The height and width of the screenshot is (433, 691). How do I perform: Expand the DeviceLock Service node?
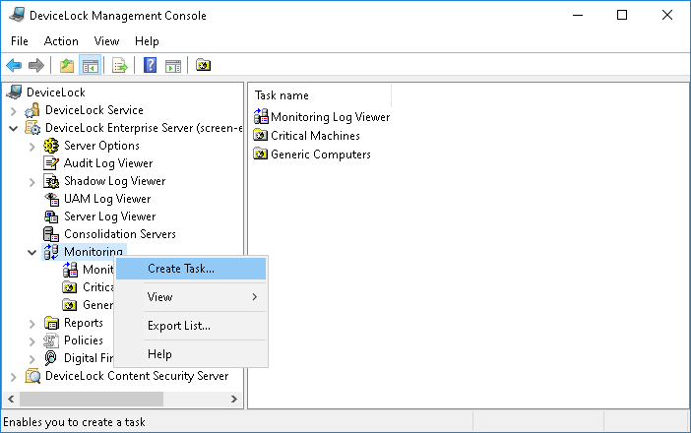[x=14, y=110]
